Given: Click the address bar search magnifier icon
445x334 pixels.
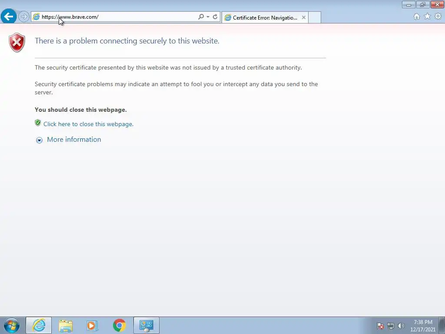Looking at the screenshot, I should [201, 17].
